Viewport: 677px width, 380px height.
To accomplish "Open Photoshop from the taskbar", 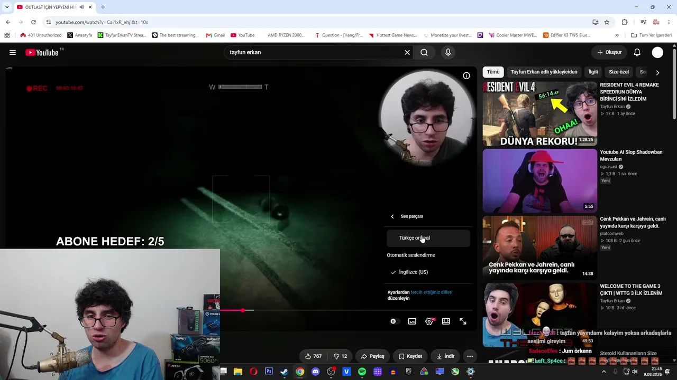I will tap(269, 372).
